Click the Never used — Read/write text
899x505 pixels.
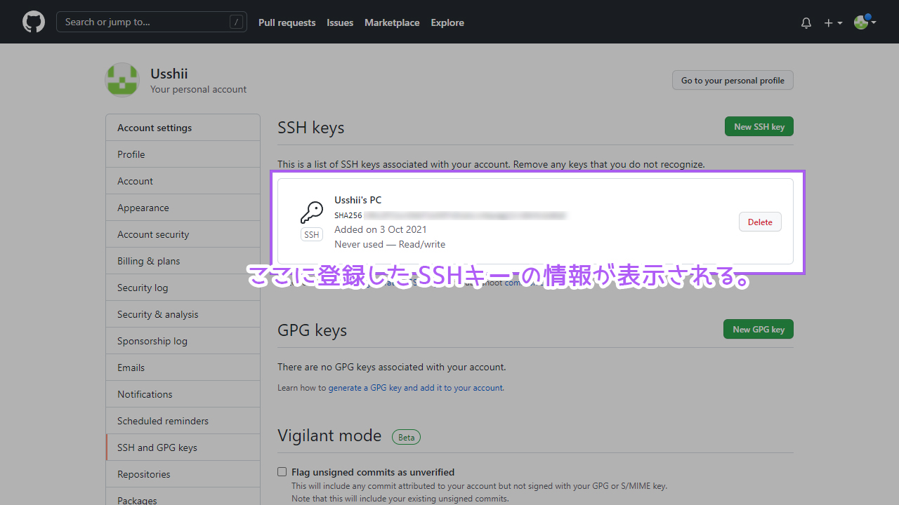click(390, 244)
